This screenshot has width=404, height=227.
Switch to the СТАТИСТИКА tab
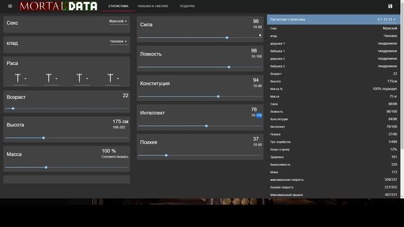tap(118, 6)
